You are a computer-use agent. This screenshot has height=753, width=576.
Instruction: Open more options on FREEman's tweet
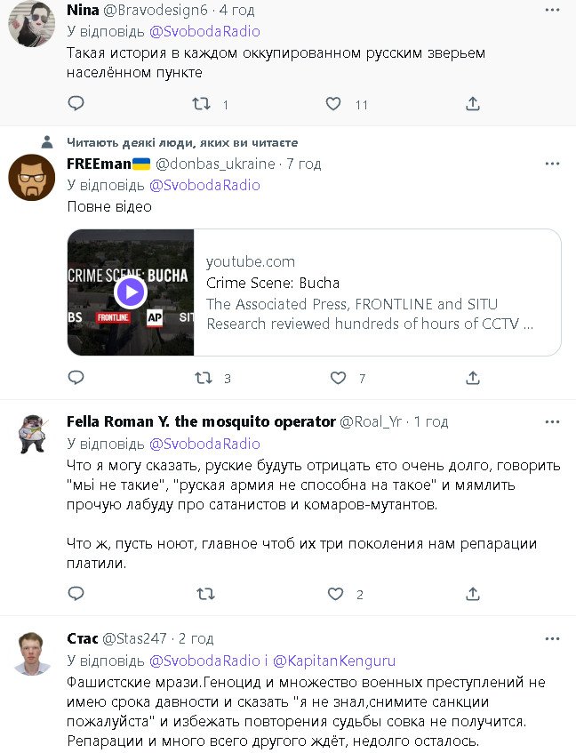[x=552, y=164]
